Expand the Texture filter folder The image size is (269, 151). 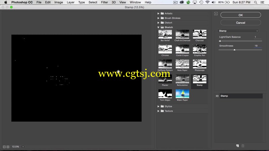(158, 111)
